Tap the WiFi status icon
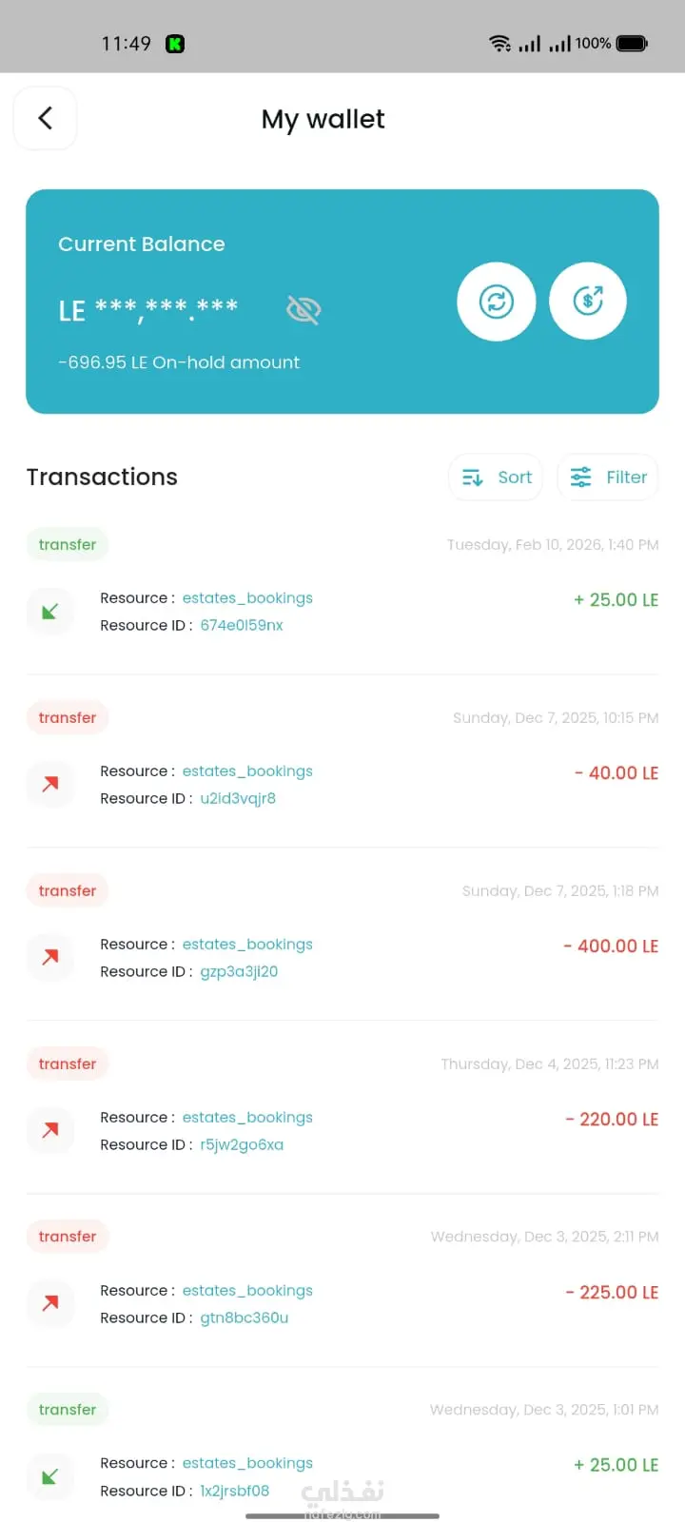Screen dimensions: 685x1522 pyautogui.click(x=499, y=43)
